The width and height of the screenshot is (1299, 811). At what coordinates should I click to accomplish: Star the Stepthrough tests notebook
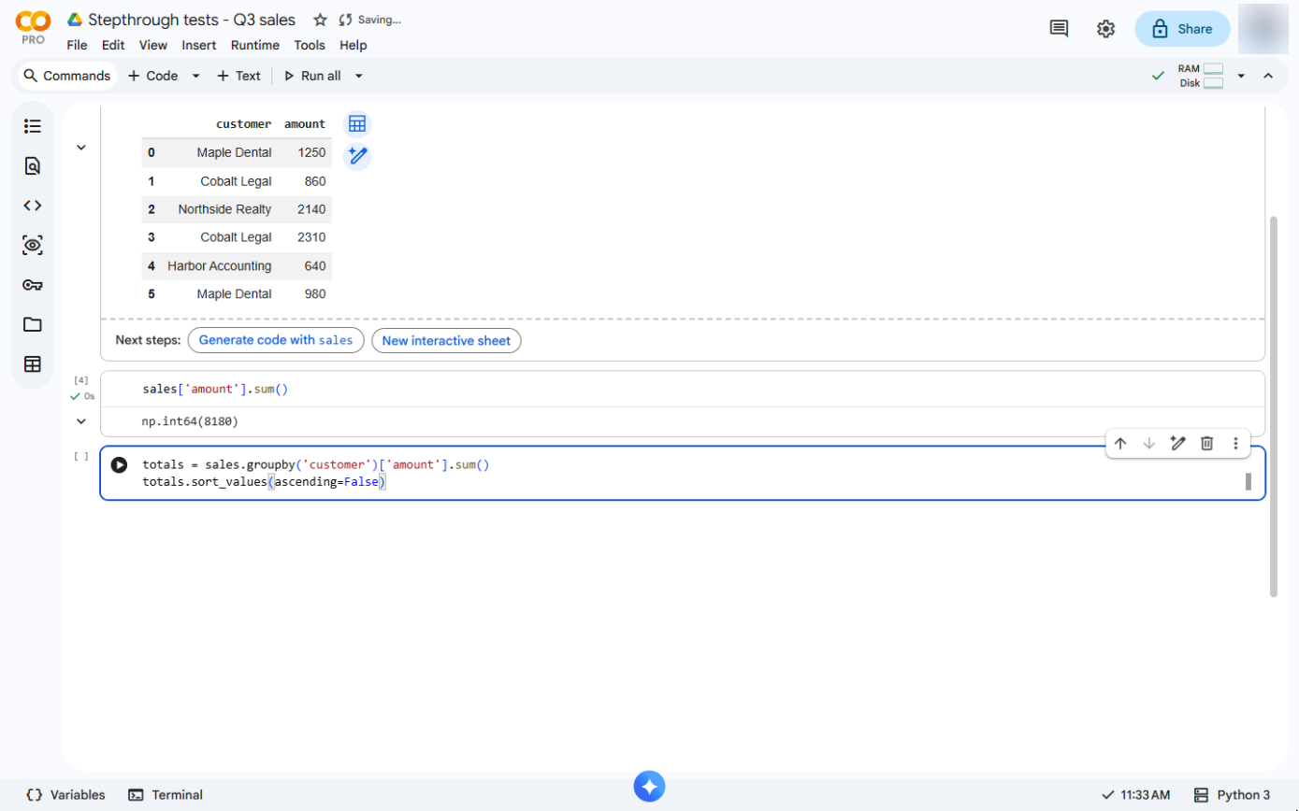tap(320, 20)
